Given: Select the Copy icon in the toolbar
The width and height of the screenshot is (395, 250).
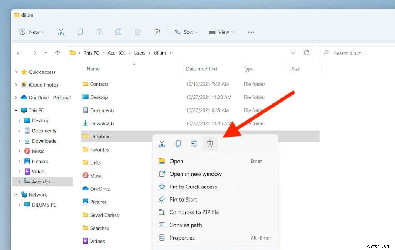Looking at the screenshot, I should tap(80, 32).
